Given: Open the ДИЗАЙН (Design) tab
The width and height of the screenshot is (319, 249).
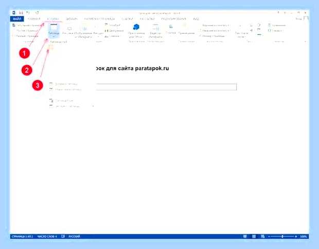Looking at the screenshot, I should tap(72, 19).
